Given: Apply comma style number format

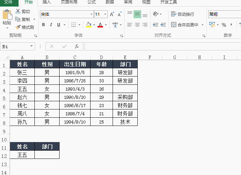Looking at the screenshot, I should (x=231, y=25).
